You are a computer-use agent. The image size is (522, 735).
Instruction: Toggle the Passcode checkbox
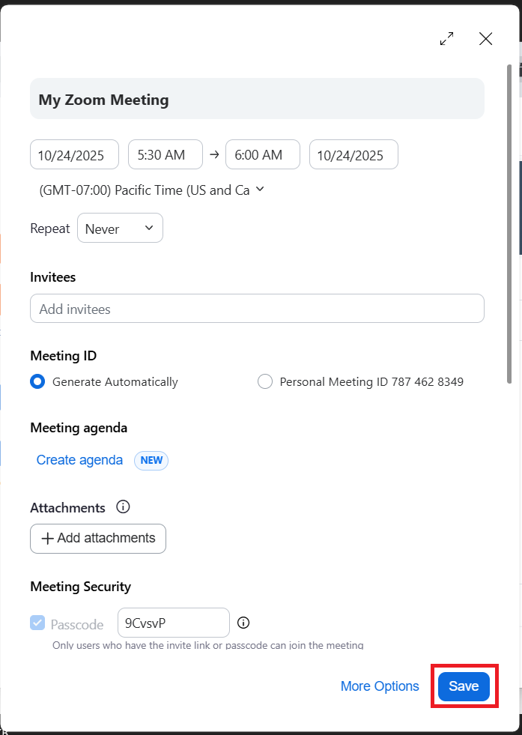[x=37, y=623]
